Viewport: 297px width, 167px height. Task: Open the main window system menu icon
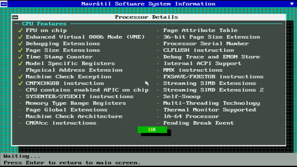pos(4,4)
